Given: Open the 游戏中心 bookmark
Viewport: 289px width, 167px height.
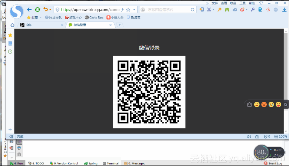Looking at the screenshot, I should (73, 17).
